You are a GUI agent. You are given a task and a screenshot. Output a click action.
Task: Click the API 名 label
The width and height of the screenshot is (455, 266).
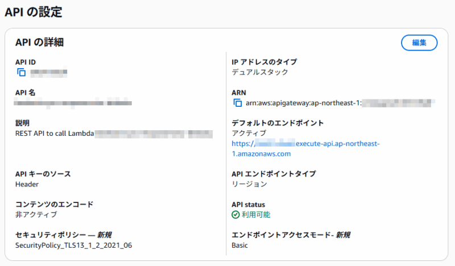[25, 93]
